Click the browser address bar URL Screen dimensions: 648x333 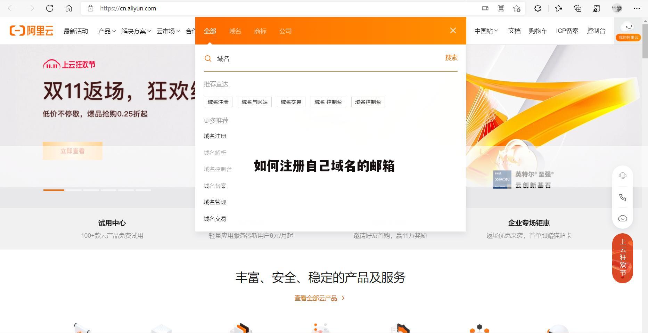pos(128,8)
